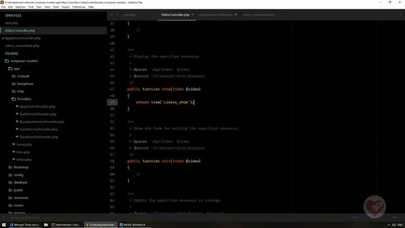This screenshot has height=228, width=405.
Task: Place cursor on 'public function show' line
Action: click(164, 89)
